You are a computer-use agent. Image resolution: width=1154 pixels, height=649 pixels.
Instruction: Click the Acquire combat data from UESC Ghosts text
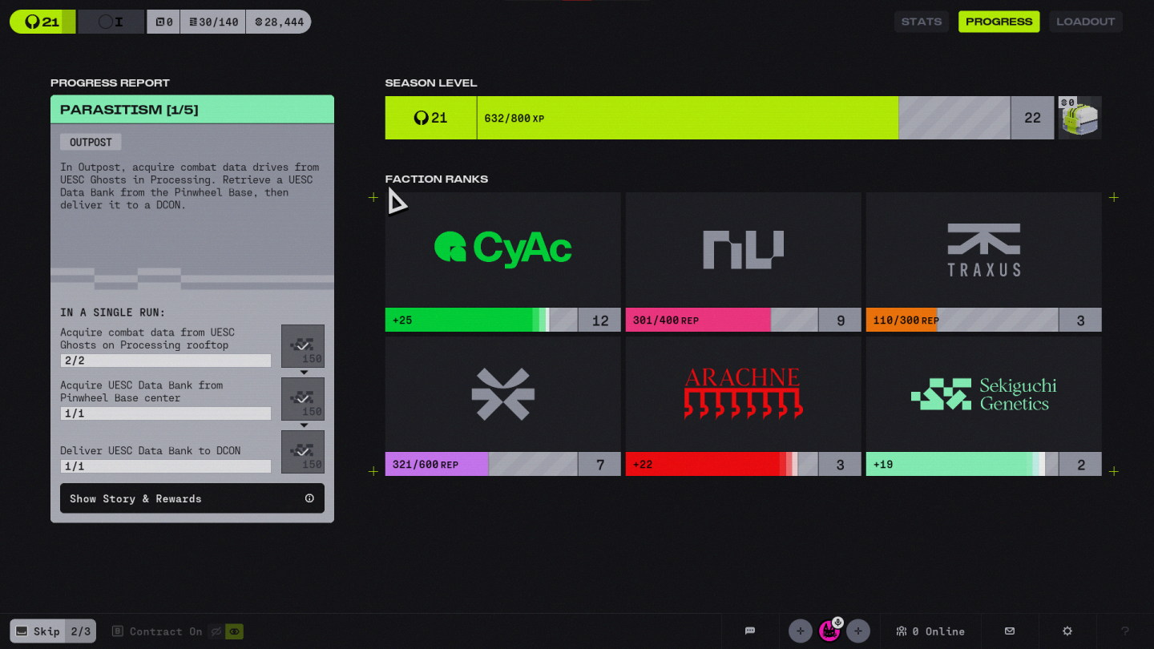[147, 338]
